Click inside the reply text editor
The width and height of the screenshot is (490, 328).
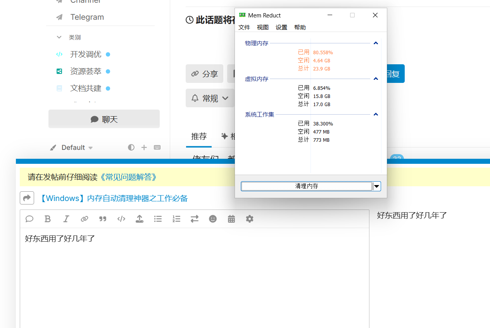tap(195, 278)
